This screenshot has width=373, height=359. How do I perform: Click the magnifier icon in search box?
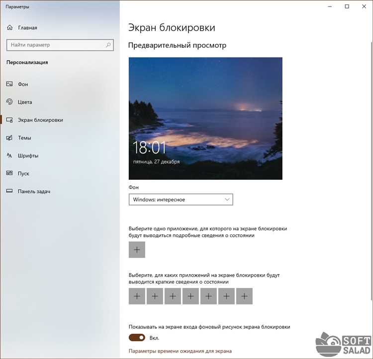point(108,45)
